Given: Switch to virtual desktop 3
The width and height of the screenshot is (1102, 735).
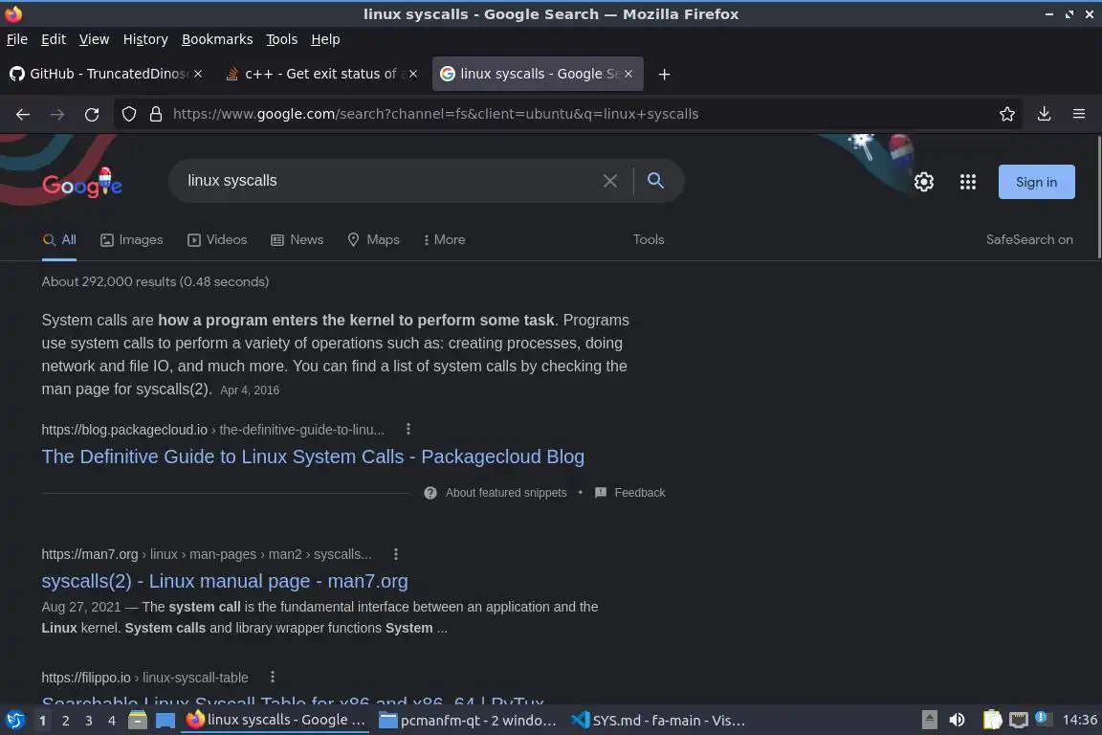Looking at the screenshot, I should point(89,721).
